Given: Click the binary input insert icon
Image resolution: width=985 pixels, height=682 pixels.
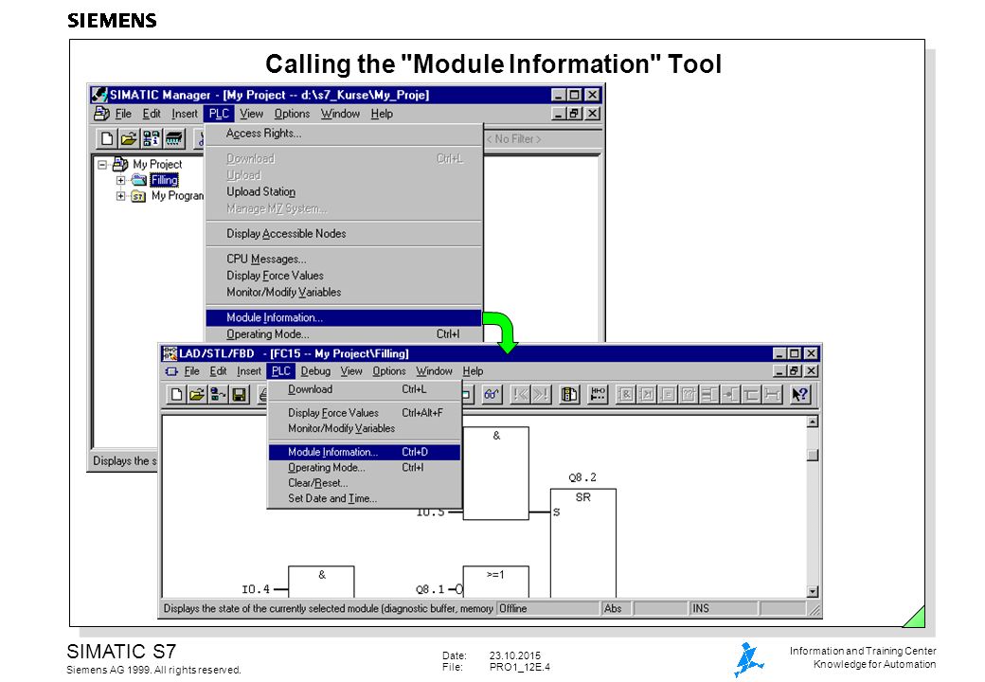Looking at the screenshot, I should point(709,394).
